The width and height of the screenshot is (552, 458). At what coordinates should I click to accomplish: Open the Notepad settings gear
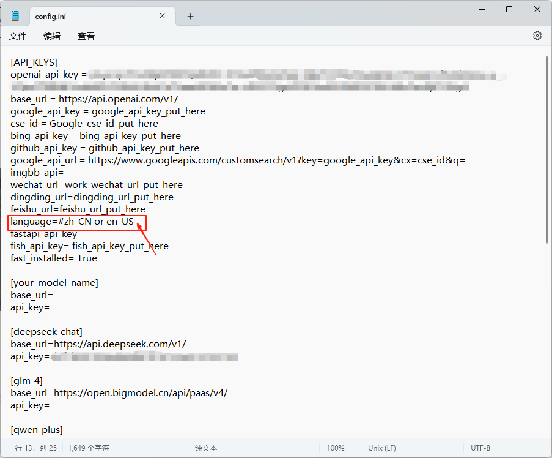point(537,36)
